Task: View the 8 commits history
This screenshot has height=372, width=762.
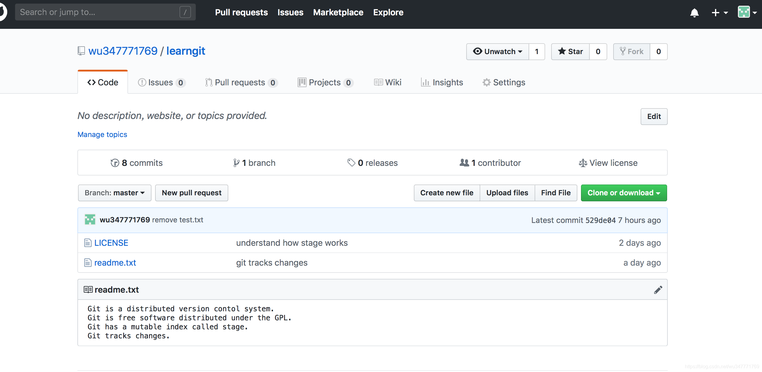Action: [x=136, y=163]
